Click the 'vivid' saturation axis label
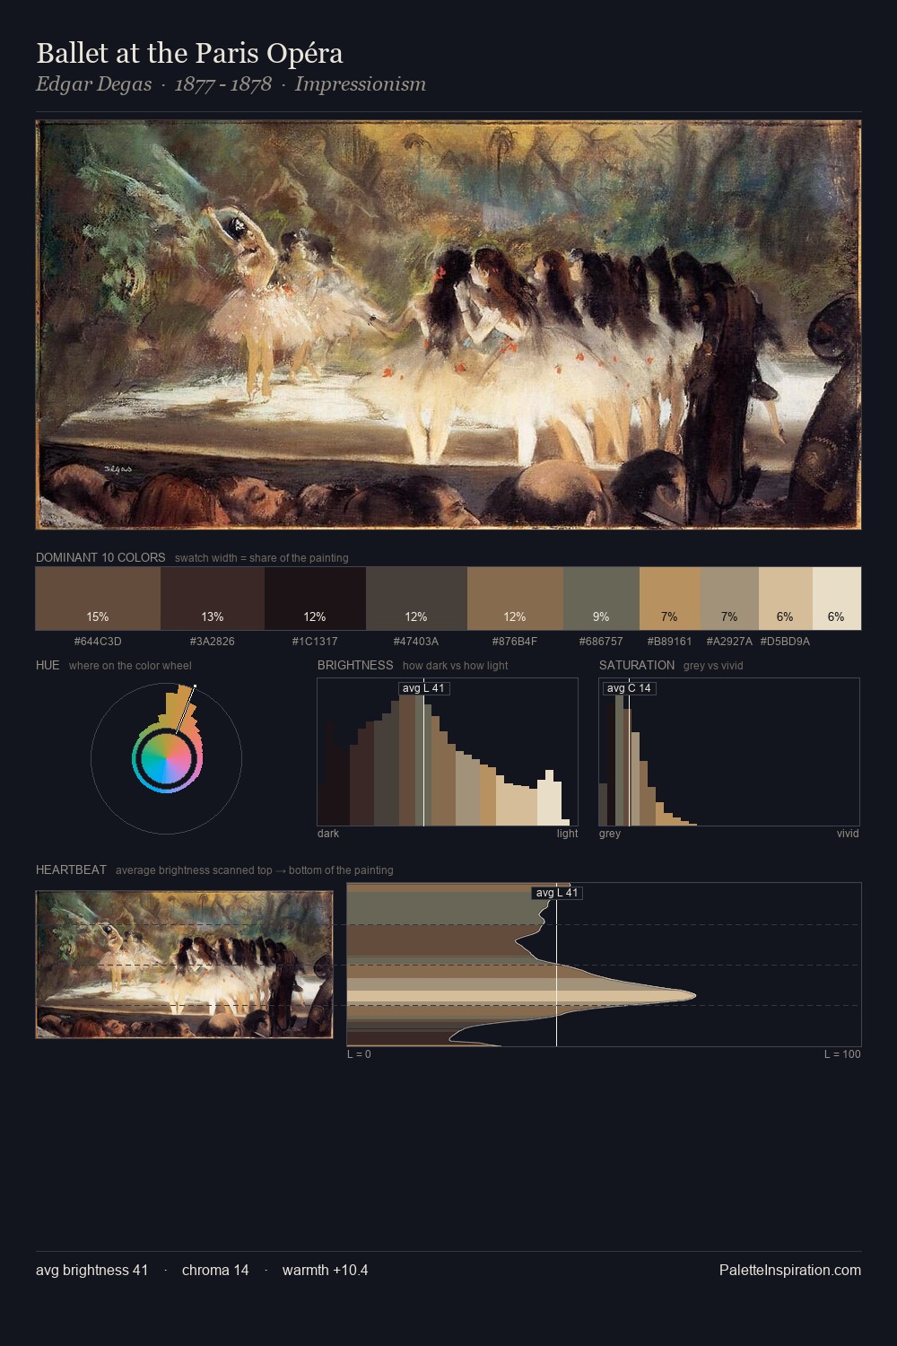Image resolution: width=897 pixels, height=1346 pixels. point(848,834)
